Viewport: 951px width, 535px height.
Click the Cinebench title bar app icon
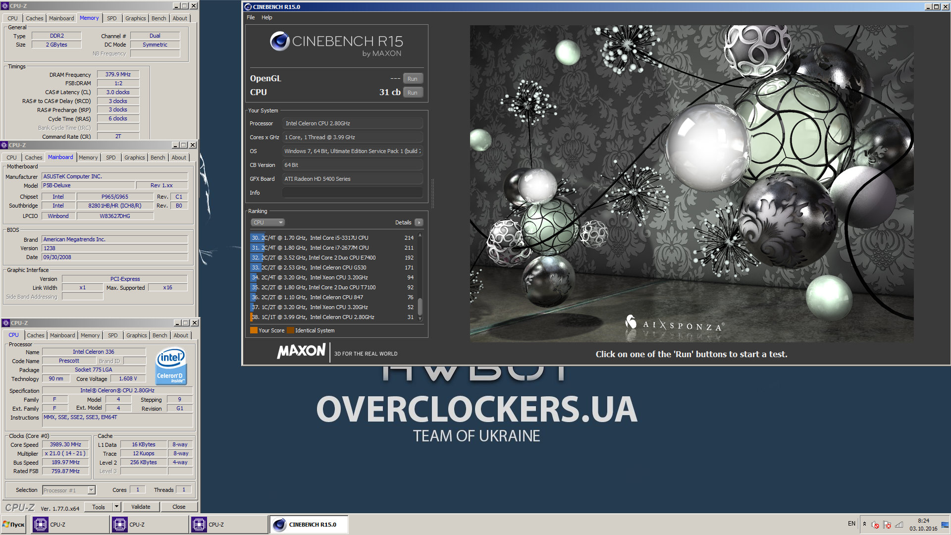coord(248,7)
